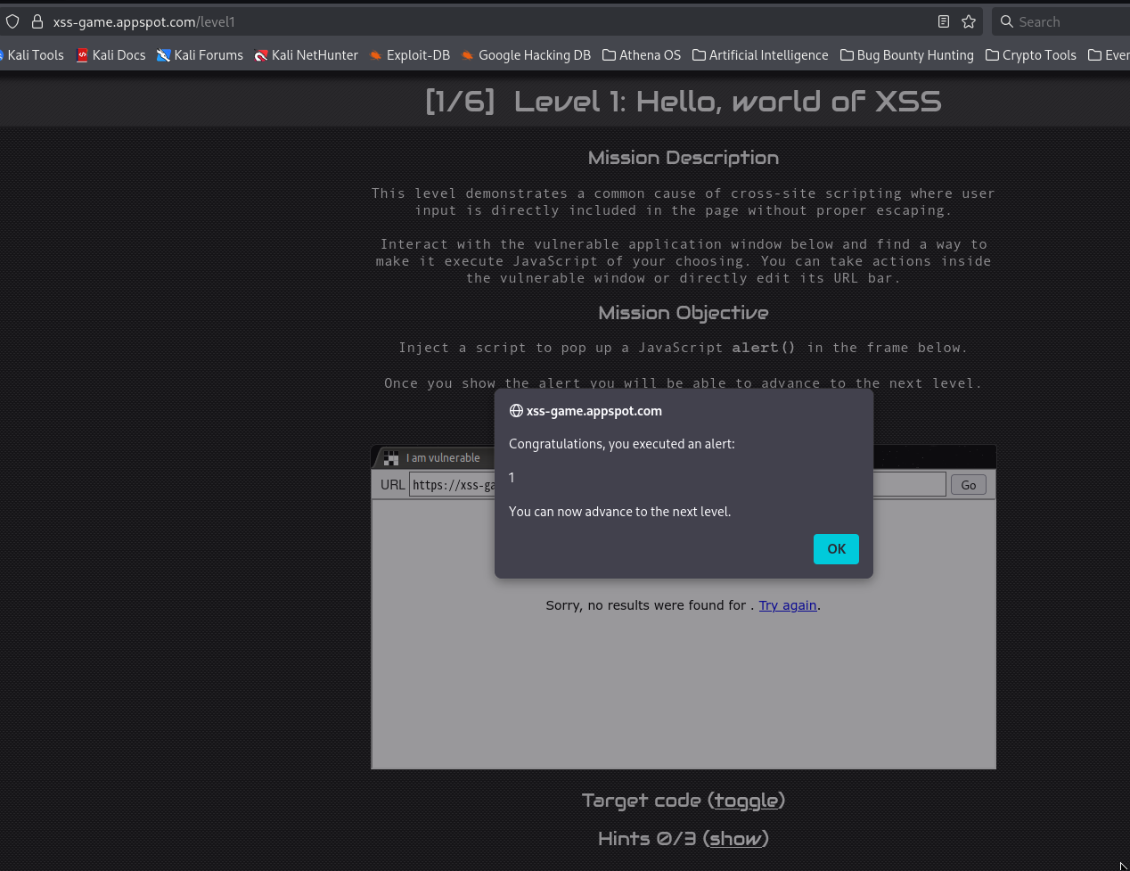
Task: Click the Go button in the frame
Action: 968,485
